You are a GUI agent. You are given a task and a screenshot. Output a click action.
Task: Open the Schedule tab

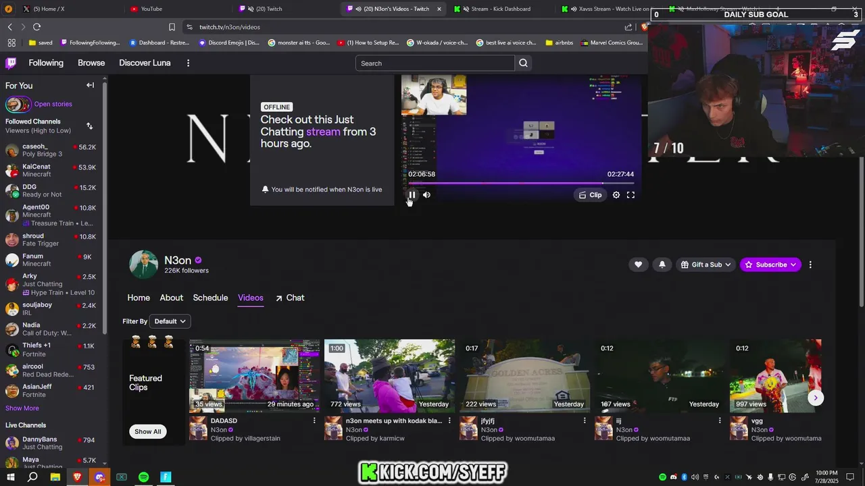pyautogui.click(x=210, y=298)
